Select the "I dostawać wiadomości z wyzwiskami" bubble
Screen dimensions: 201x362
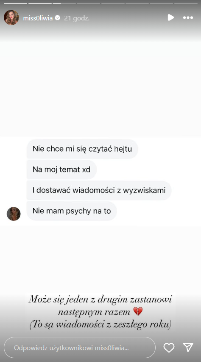(99, 190)
